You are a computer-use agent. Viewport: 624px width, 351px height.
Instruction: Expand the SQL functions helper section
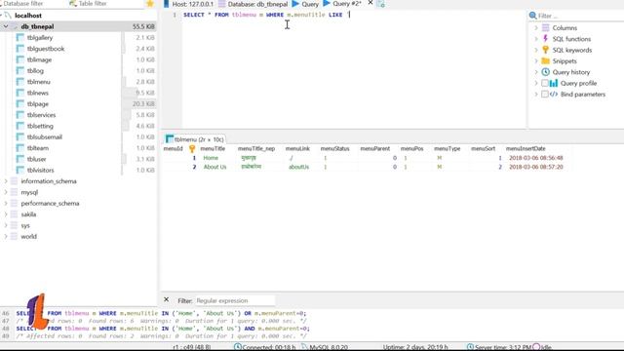coord(536,39)
